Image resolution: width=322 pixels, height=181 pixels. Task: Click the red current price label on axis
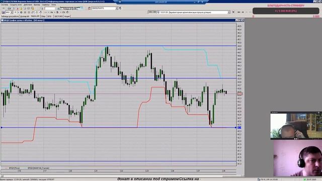pyautogui.click(x=240, y=94)
